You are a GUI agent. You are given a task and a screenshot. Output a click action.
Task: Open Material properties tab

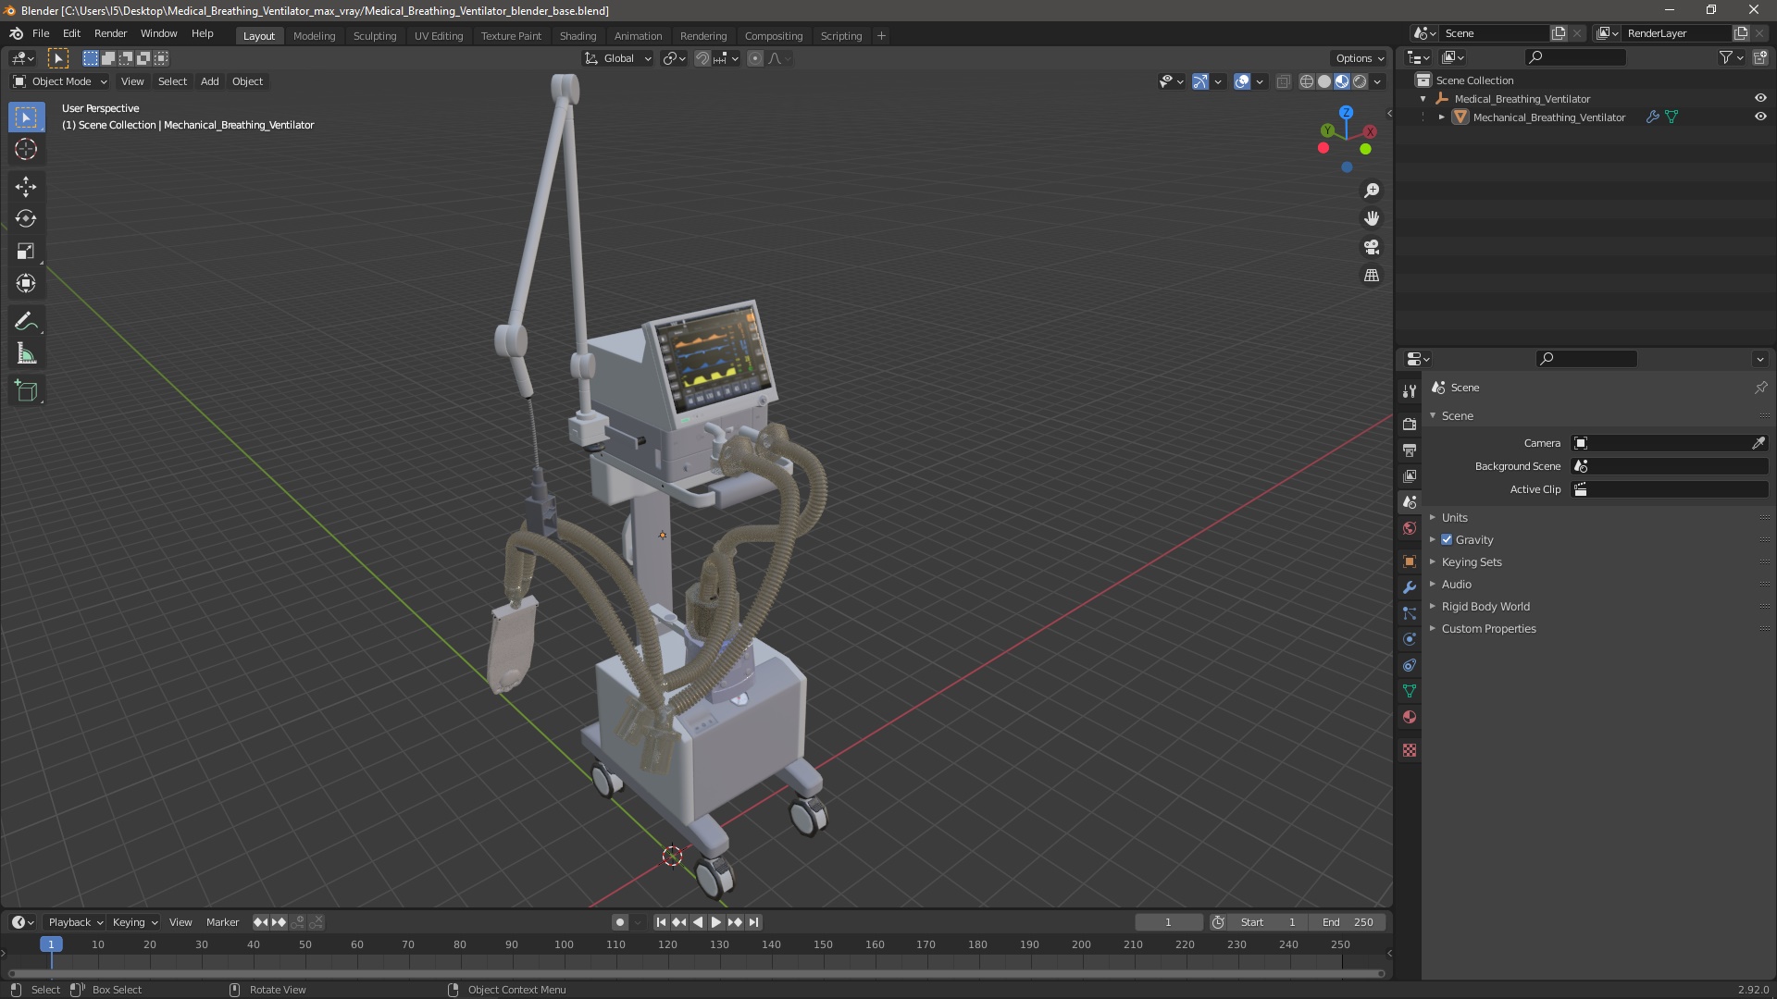(1410, 717)
